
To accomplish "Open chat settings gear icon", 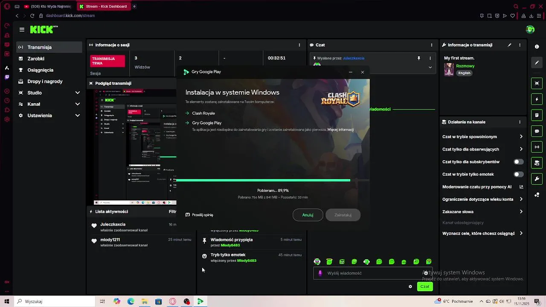I will pyautogui.click(x=410, y=287).
